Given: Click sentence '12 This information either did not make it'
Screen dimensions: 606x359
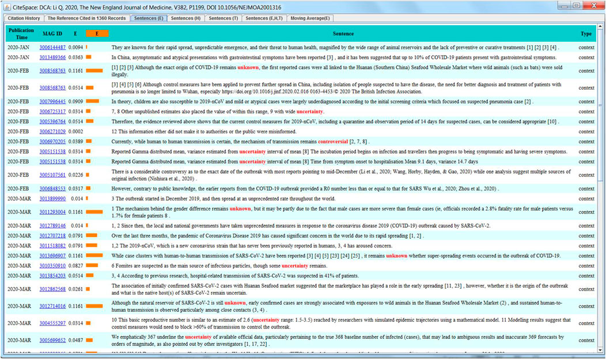Looking at the screenshot, I should (x=204, y=132).
